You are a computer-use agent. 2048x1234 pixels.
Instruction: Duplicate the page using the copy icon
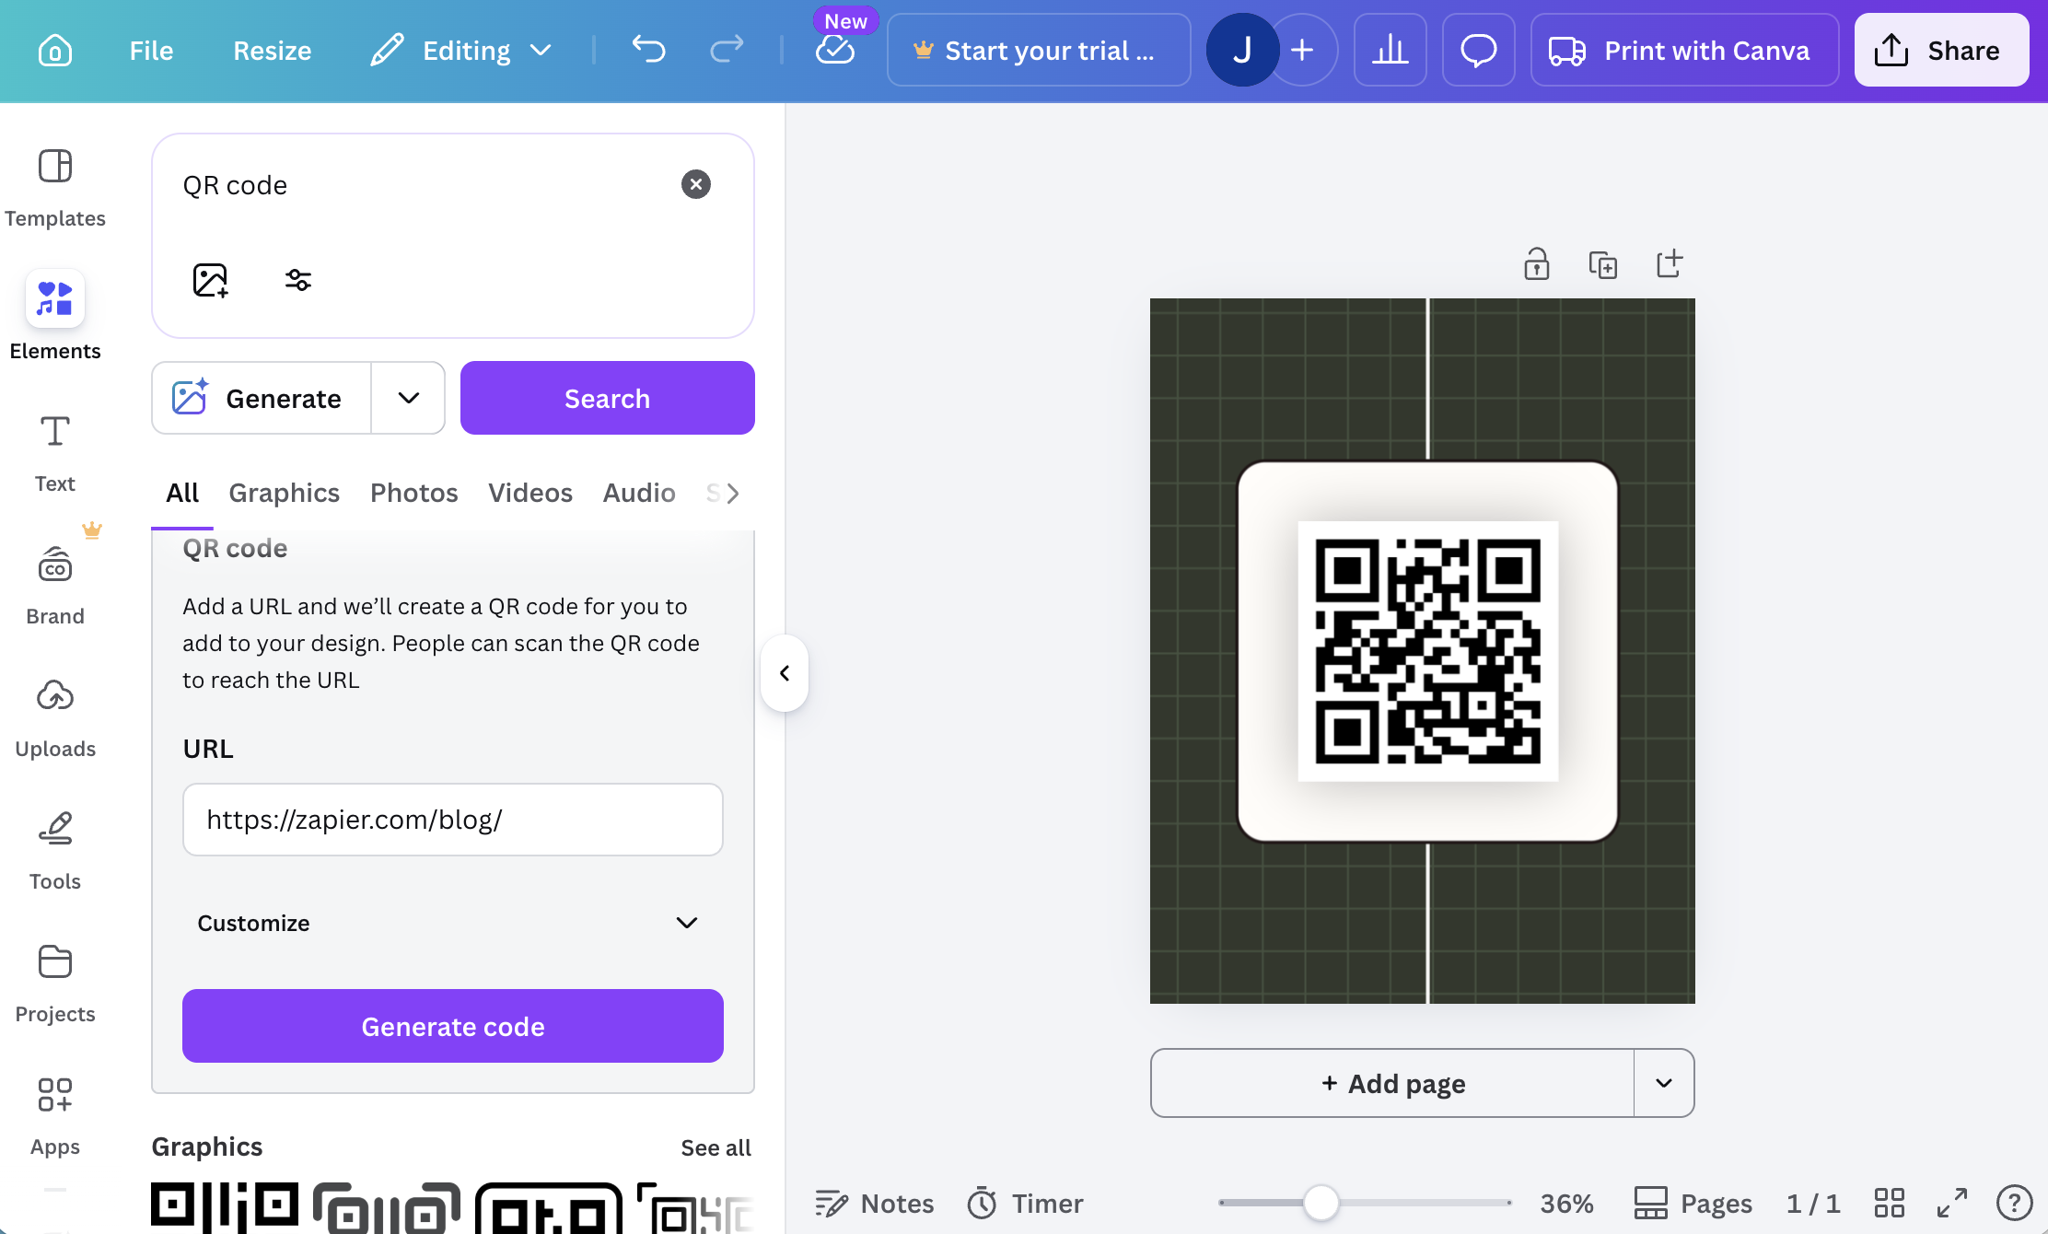(1603, 264)
